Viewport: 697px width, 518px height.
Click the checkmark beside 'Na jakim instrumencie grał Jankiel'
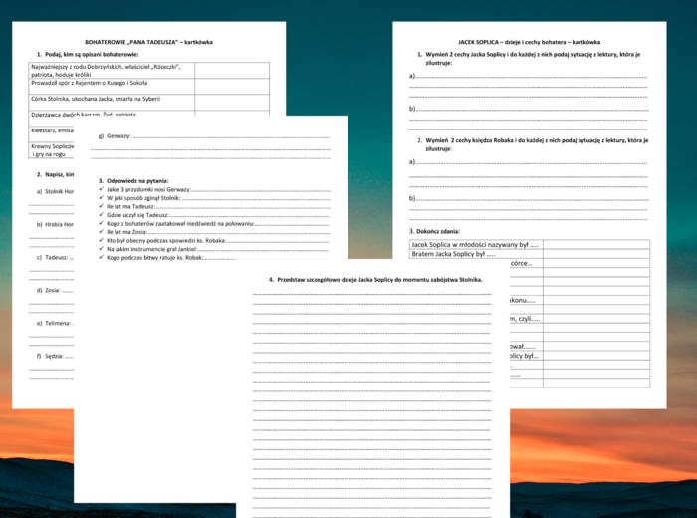[102, 249]
